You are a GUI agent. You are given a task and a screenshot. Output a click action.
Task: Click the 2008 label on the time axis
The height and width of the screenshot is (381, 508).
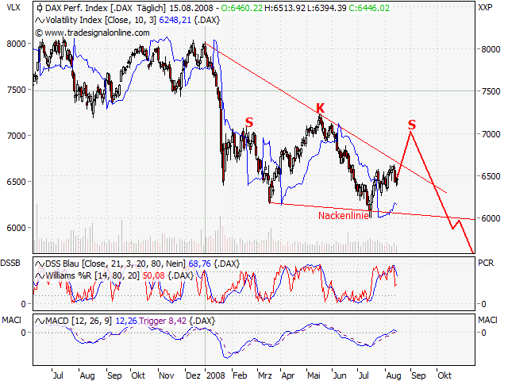[x=215, y=375]
